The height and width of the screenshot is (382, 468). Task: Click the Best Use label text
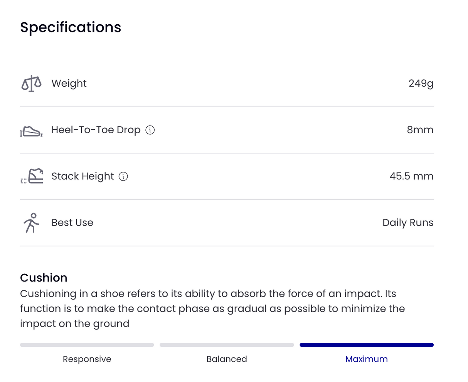point(72,223)
